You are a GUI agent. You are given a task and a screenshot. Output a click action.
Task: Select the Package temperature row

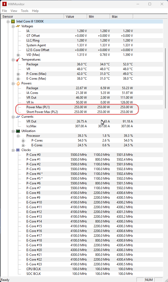point(94,64)
